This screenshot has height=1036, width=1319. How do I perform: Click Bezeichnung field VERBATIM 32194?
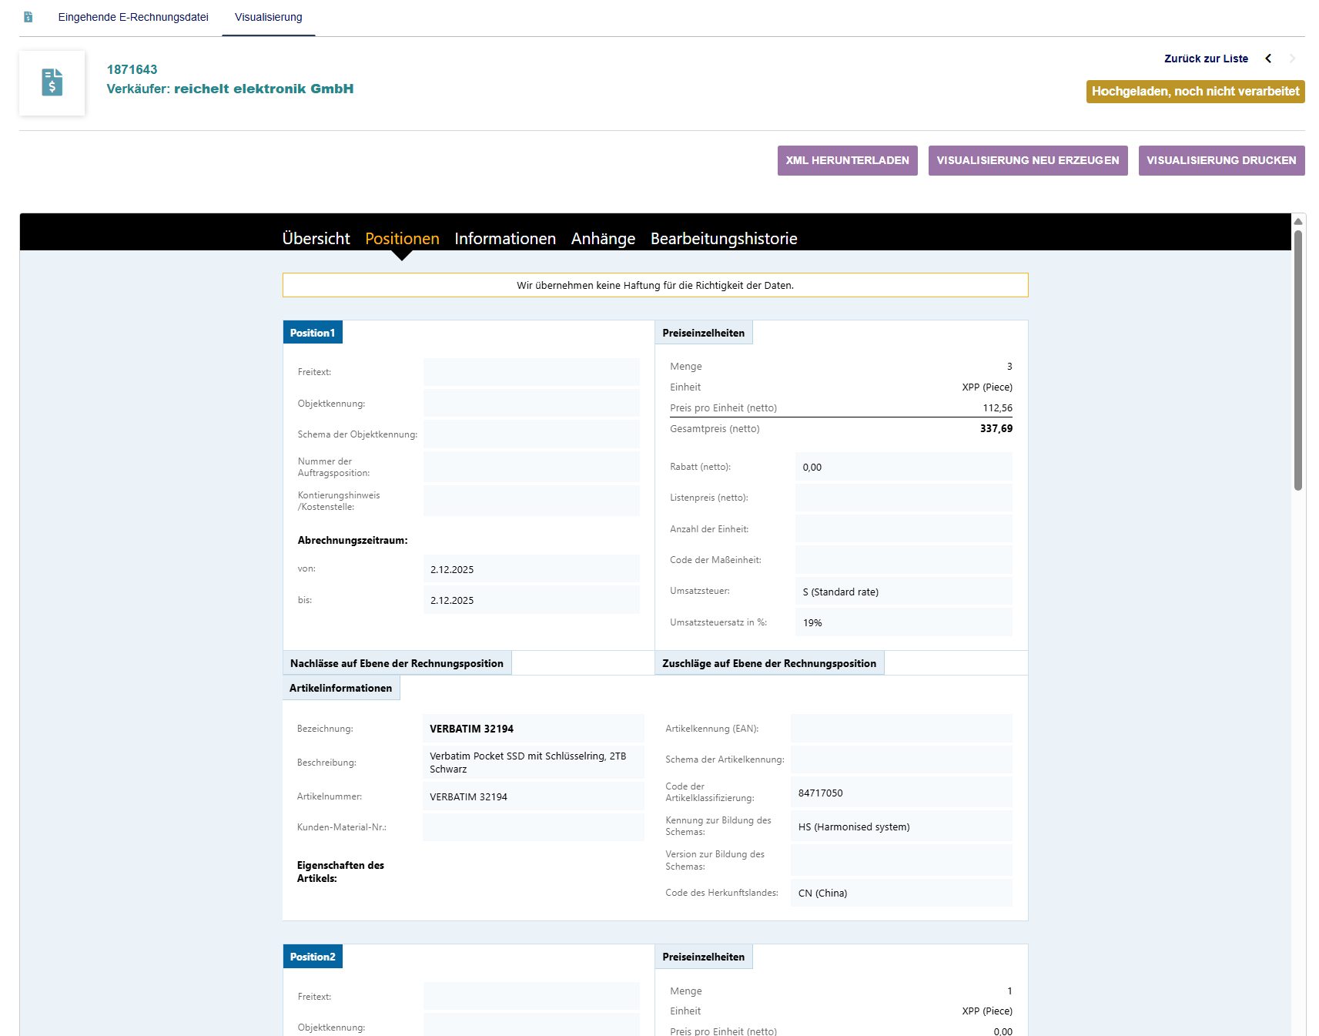534,729
